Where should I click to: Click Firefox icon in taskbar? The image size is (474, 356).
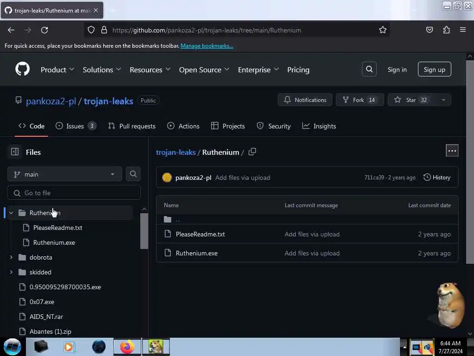pyautogui.click(x=127, y=347)
